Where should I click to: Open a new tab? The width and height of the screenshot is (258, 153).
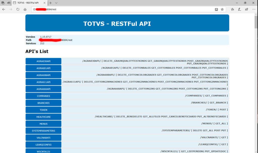(x=50, y=3)
